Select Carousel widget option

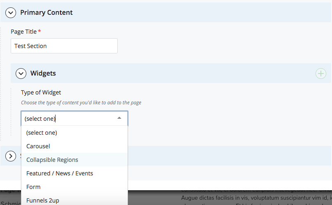[x=74, y=146]
